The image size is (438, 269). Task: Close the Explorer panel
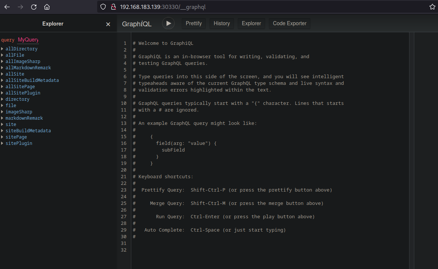coord(108,24)
